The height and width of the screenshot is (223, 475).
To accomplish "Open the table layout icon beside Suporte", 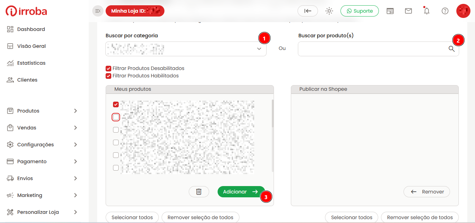I will click(390, 11).
